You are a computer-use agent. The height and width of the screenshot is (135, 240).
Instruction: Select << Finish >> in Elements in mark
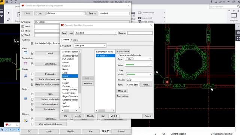coord(105,56)
